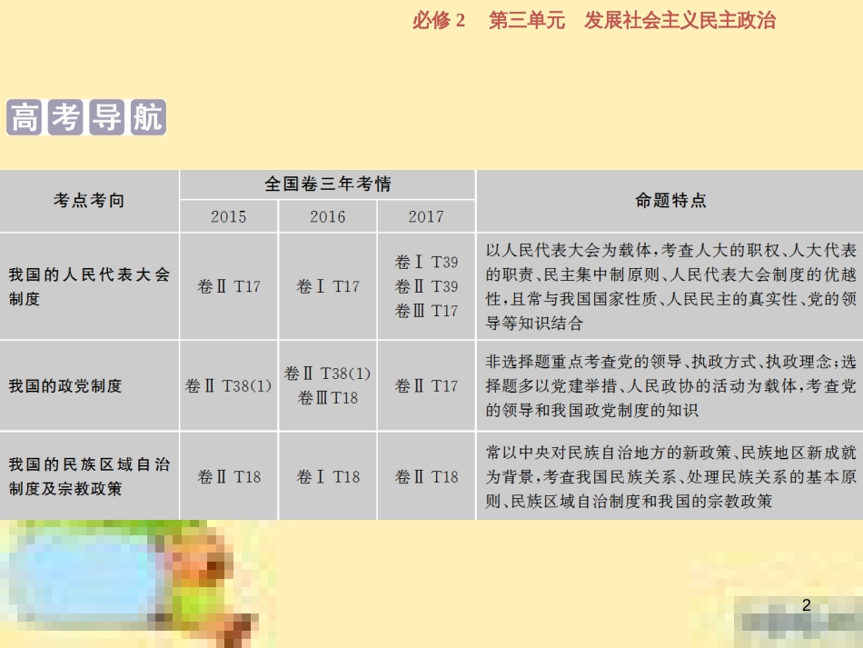Click the 全国卷三年考情 header cell
863x648 pixels.
pos(327,184)
